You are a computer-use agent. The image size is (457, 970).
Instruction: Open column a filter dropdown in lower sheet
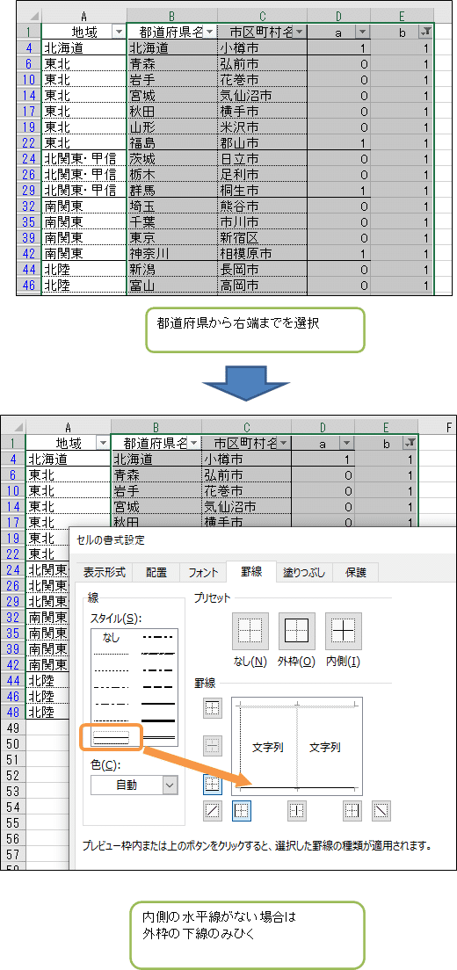coord(346,443)
